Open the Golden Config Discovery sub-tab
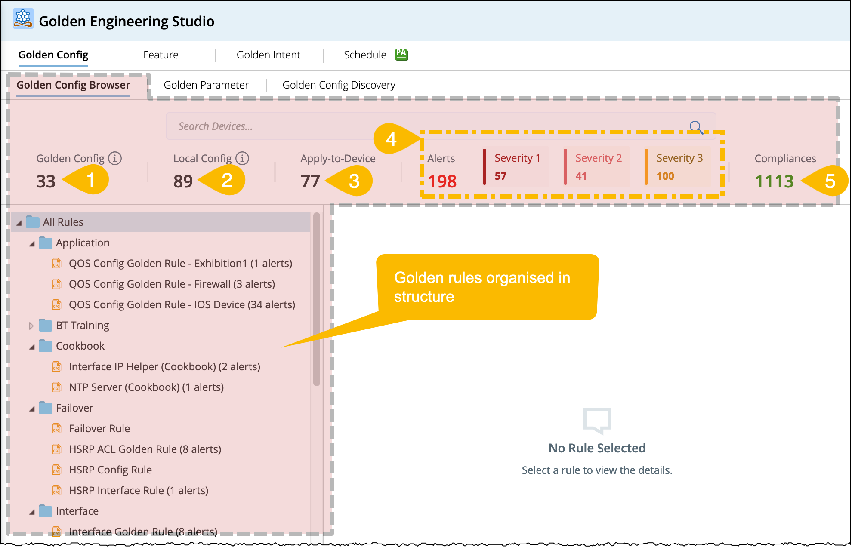The height and width of the screenshot is (547, 852). tap(339, 85)
